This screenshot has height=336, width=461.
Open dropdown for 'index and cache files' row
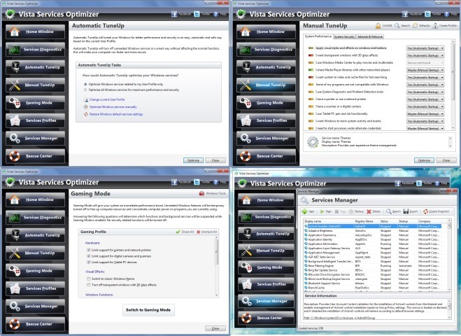(x=425, y=78)
